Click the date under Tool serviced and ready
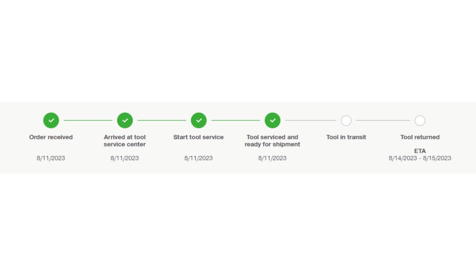 (x=273, y=158)
